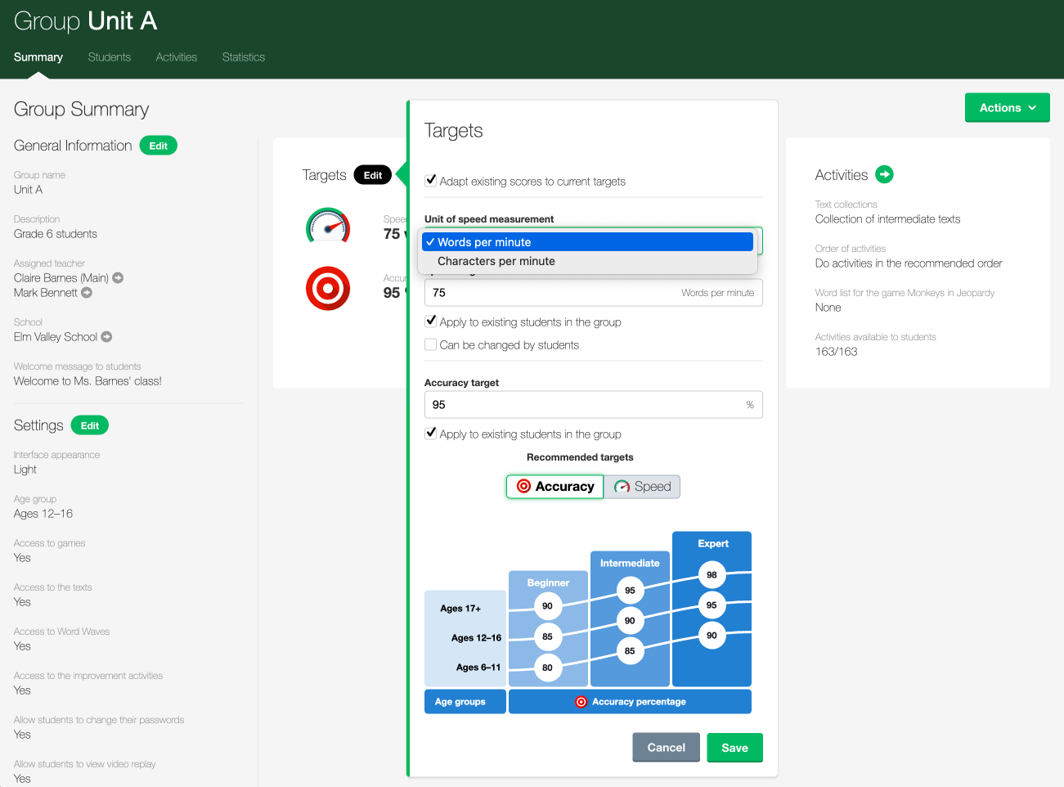Screen dimensions: 1064x787
Task: Switch recommended targets to Speed
Action: [642, 487]
